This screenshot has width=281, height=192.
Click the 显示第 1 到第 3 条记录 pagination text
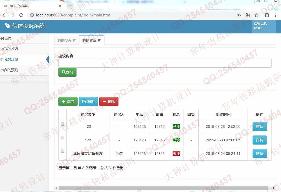point(91,168)
